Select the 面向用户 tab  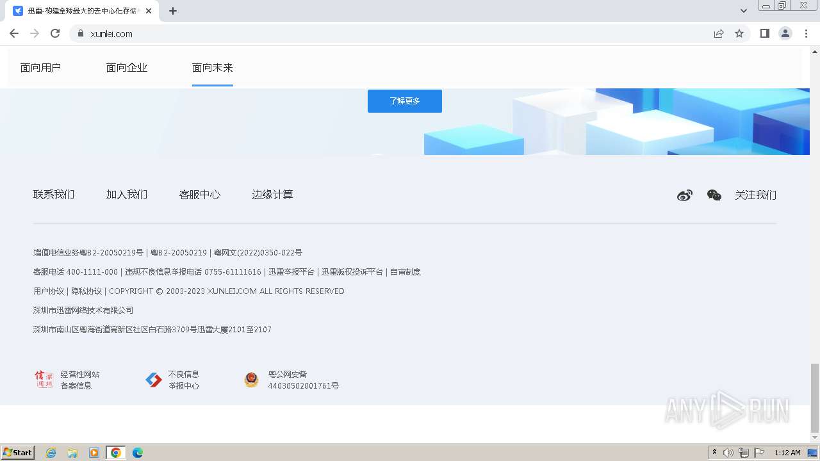[x=40, y=67]
